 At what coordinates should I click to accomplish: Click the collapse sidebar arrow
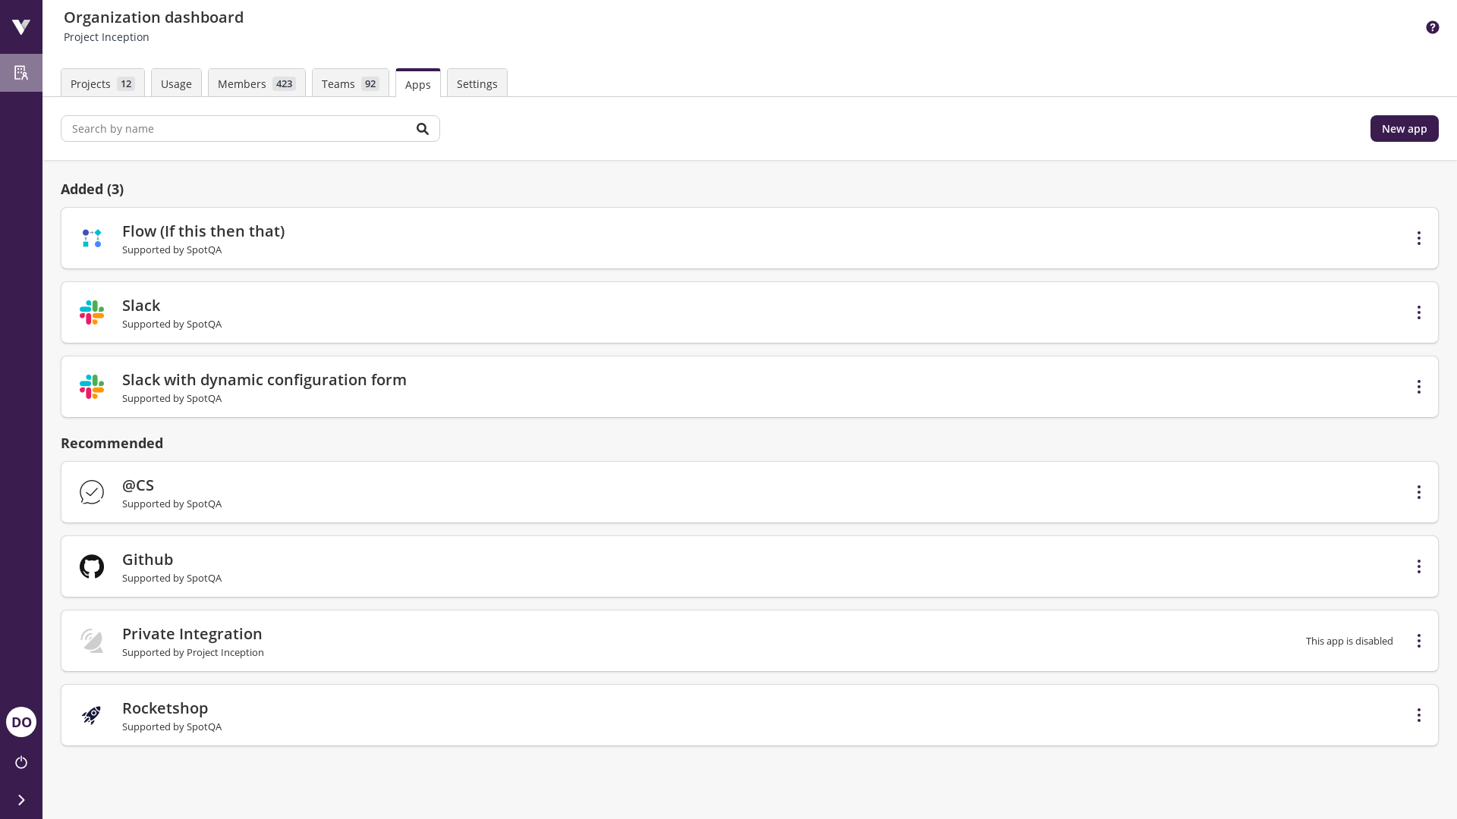21,800
